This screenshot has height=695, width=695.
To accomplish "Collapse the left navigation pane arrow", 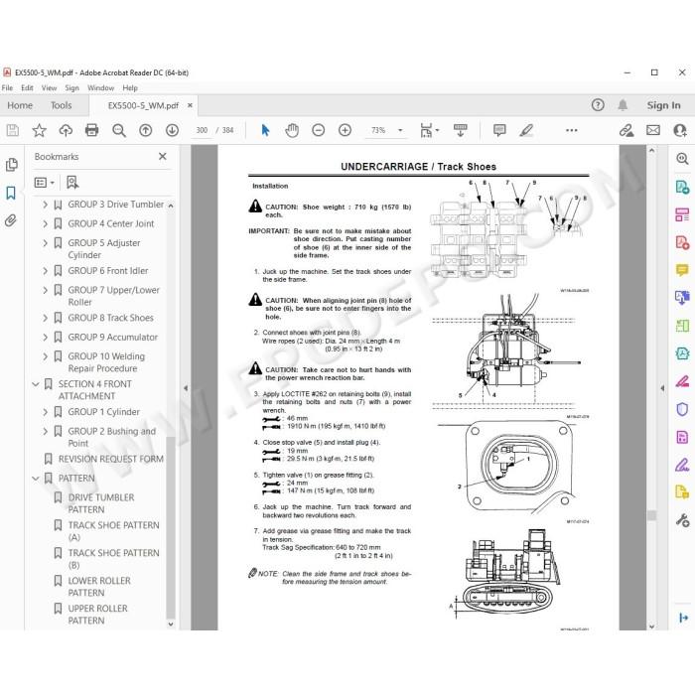I will point(186,388).
